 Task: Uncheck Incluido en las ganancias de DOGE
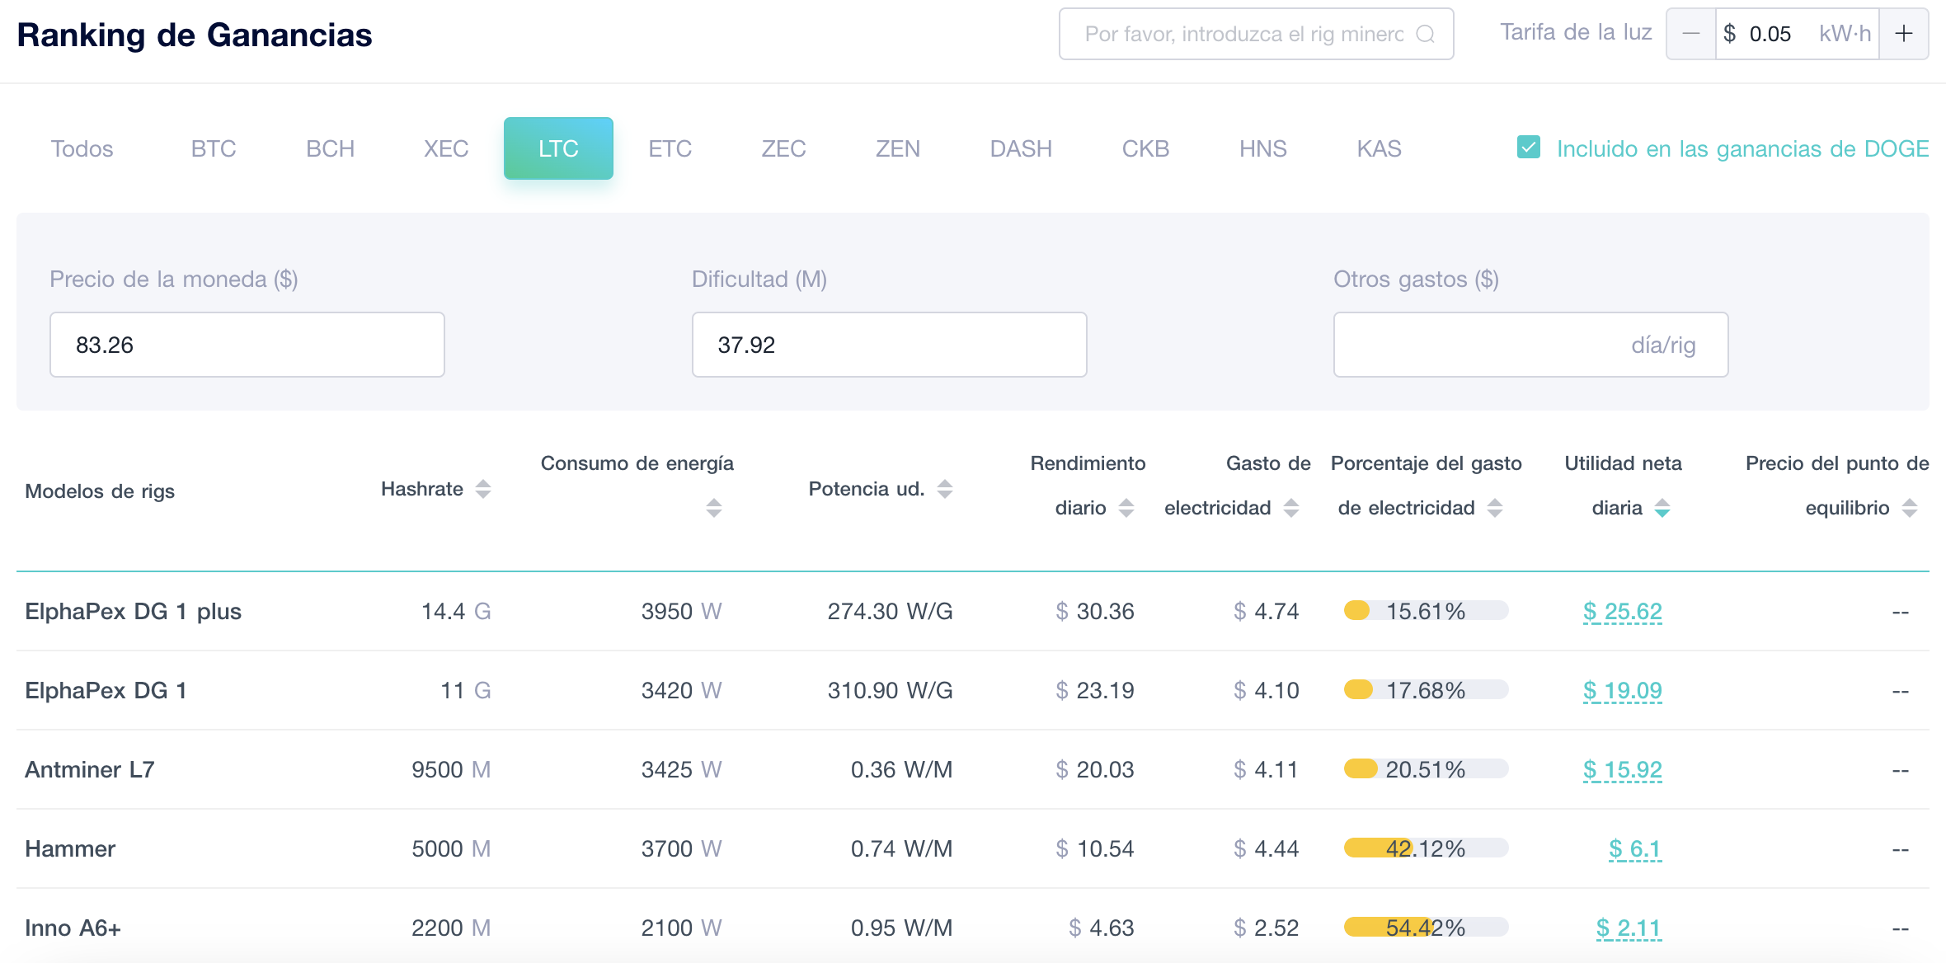click(x=1529, y=148)
